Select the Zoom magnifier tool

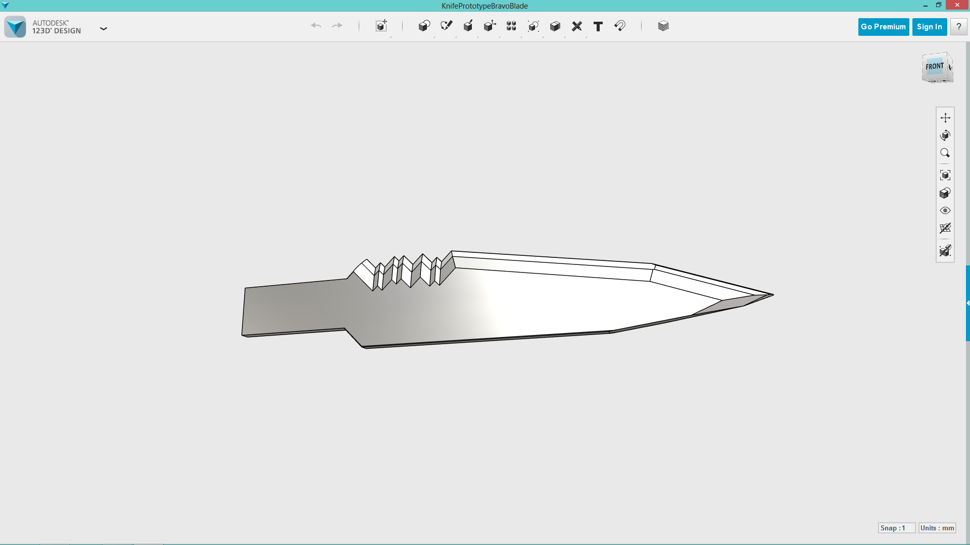click(945, 153)
